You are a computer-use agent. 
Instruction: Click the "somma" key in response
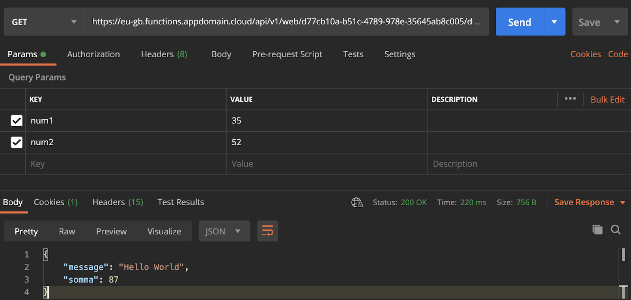(81, 280)
